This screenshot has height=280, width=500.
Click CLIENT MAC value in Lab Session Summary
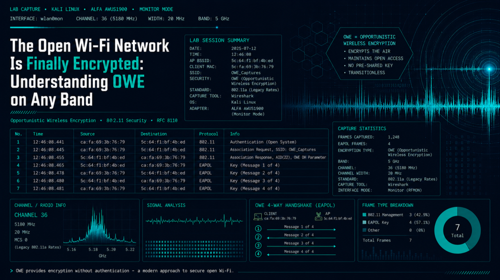click(x=252, y=67)
